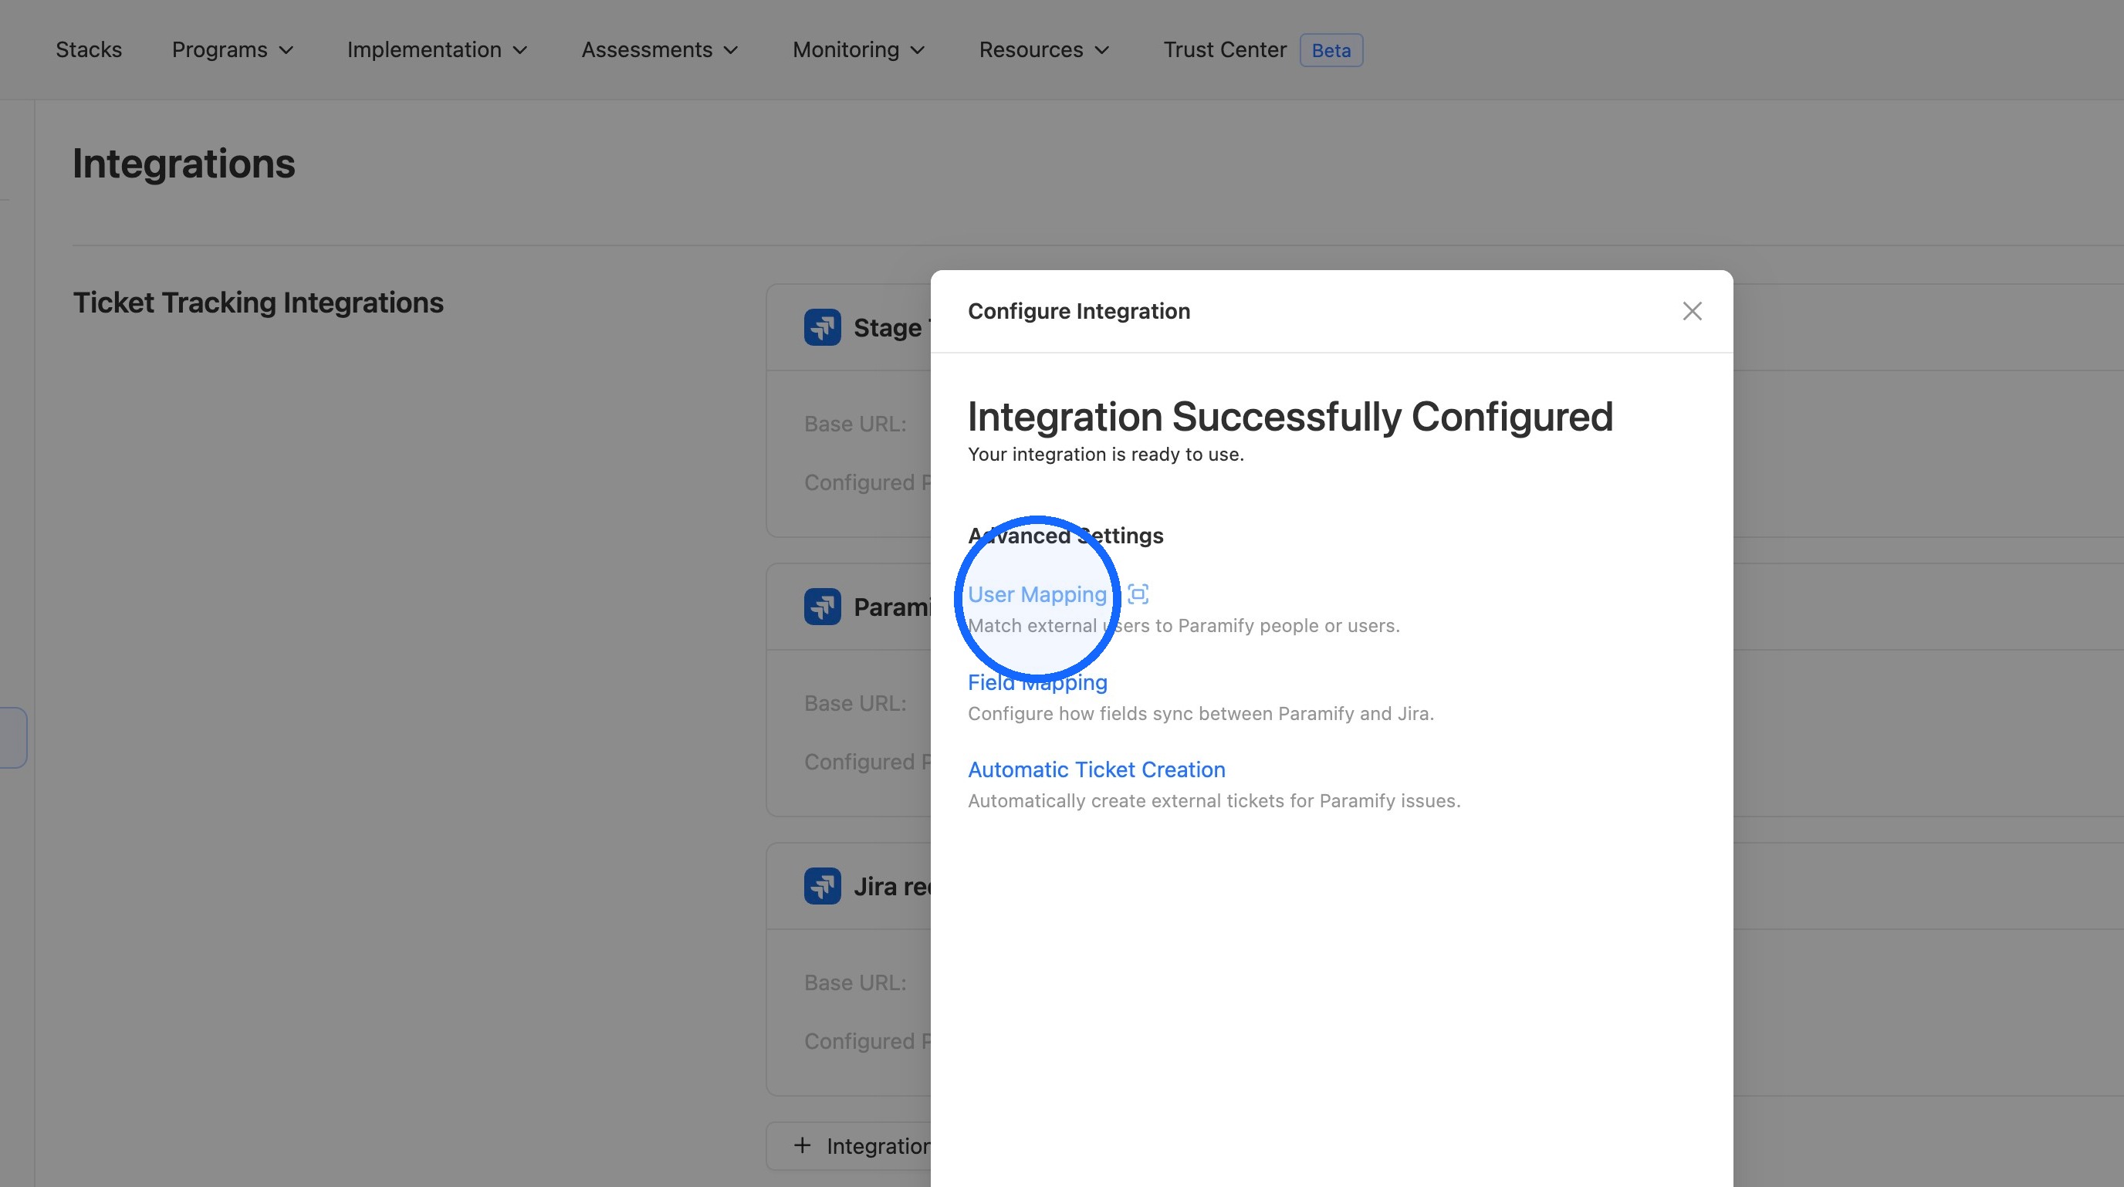
Task: Click the Base URL label on Paramify card
Action: (855, 703)
